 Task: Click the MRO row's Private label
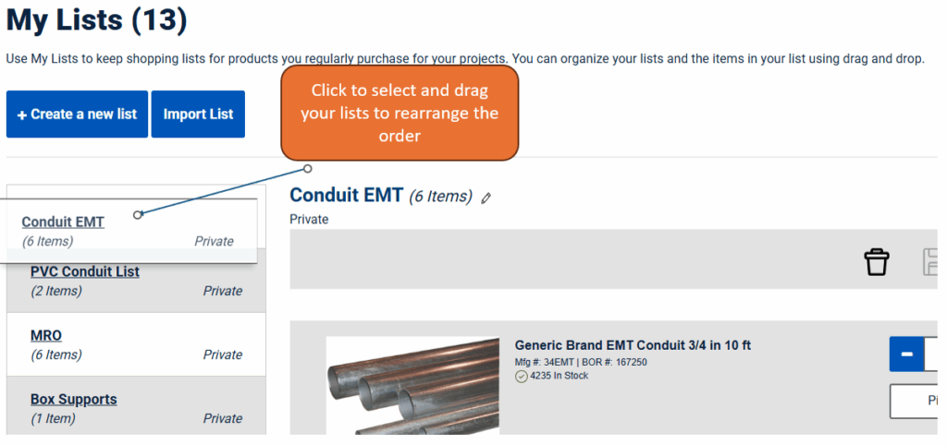click(x=222, y=355)
